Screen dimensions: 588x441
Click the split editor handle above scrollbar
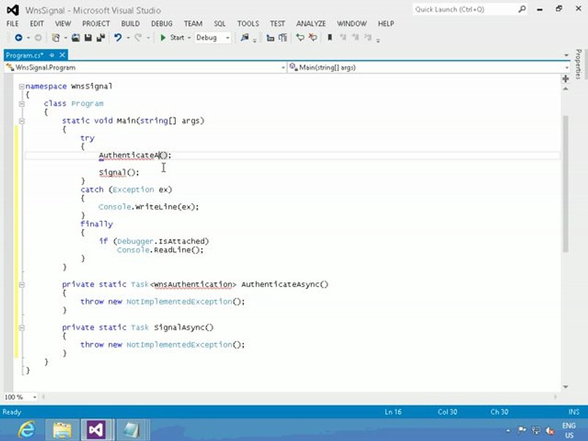[565, 79]
